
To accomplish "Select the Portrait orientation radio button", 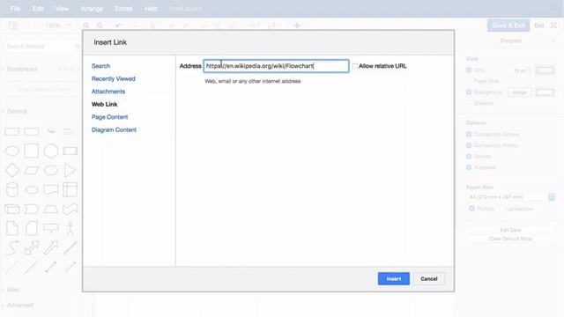I will tap(471, 209).
